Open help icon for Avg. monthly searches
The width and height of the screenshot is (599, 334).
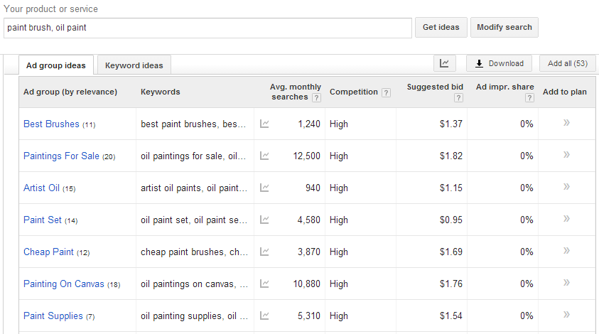[x=316, y=98]
